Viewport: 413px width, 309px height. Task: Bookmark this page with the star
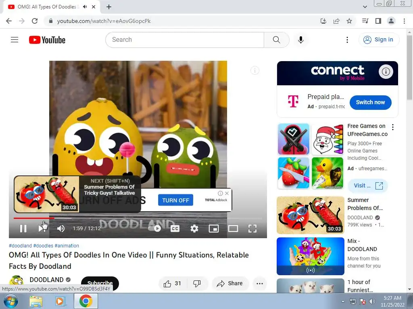tap(349, 21)
